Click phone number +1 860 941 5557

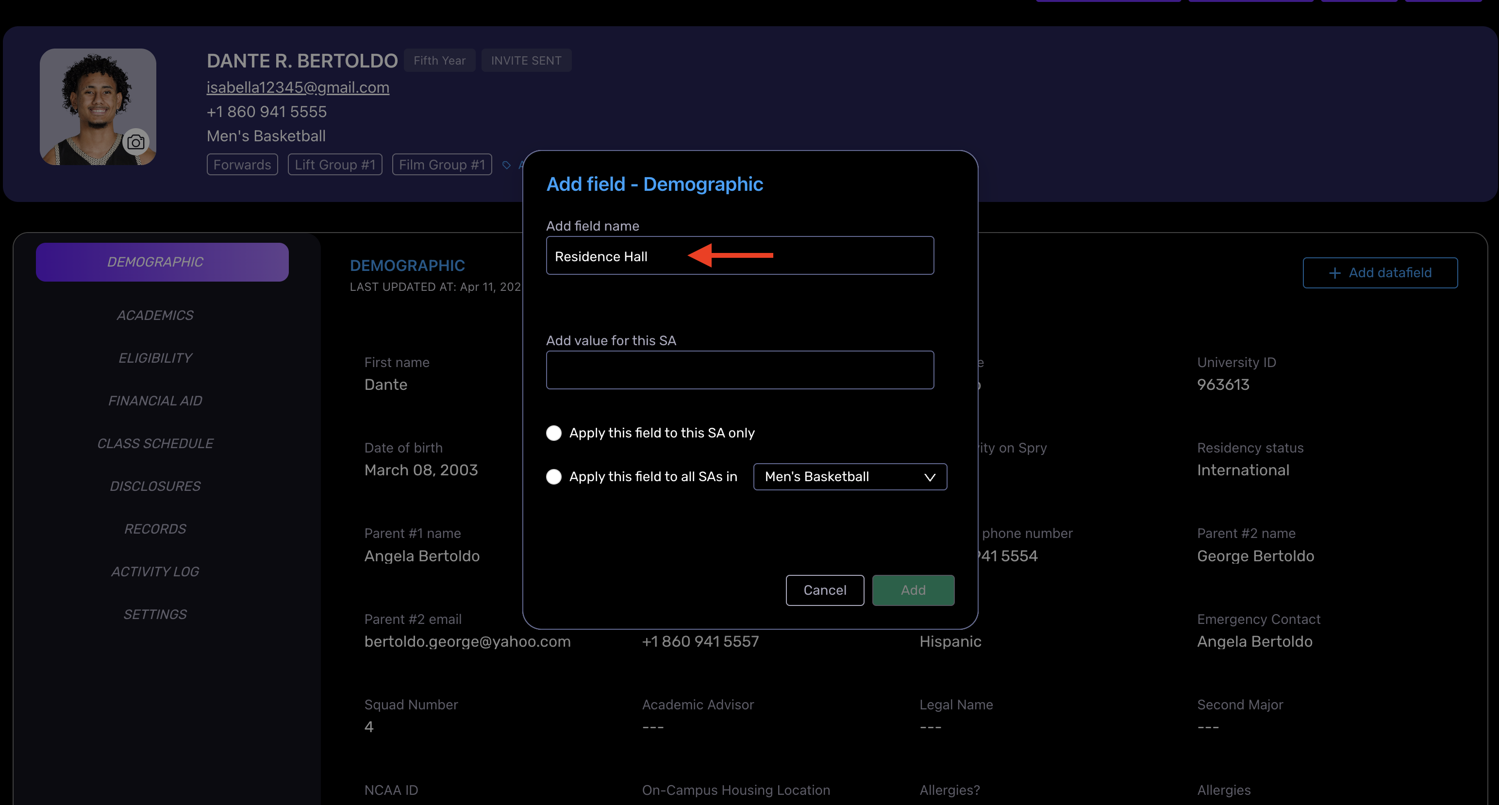click(700, 641)
